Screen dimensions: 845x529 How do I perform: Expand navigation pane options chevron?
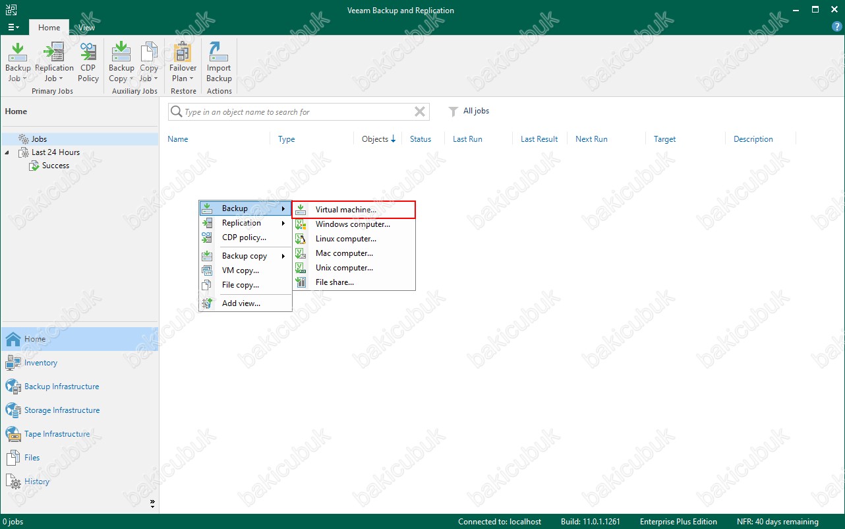152,504
